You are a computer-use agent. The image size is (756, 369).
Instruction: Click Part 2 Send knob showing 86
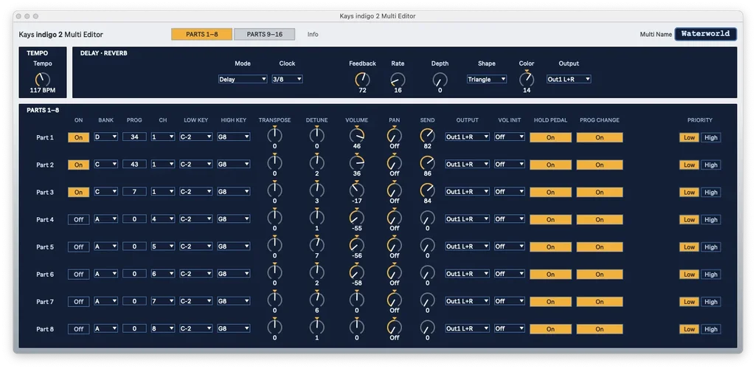[x=427, y=163]
